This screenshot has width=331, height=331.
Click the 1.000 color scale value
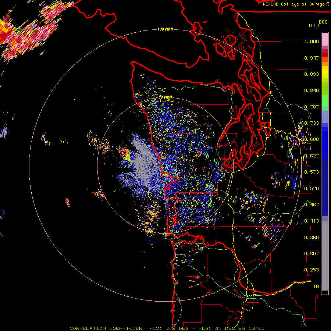pyautogui.click(x=312, y=41)
